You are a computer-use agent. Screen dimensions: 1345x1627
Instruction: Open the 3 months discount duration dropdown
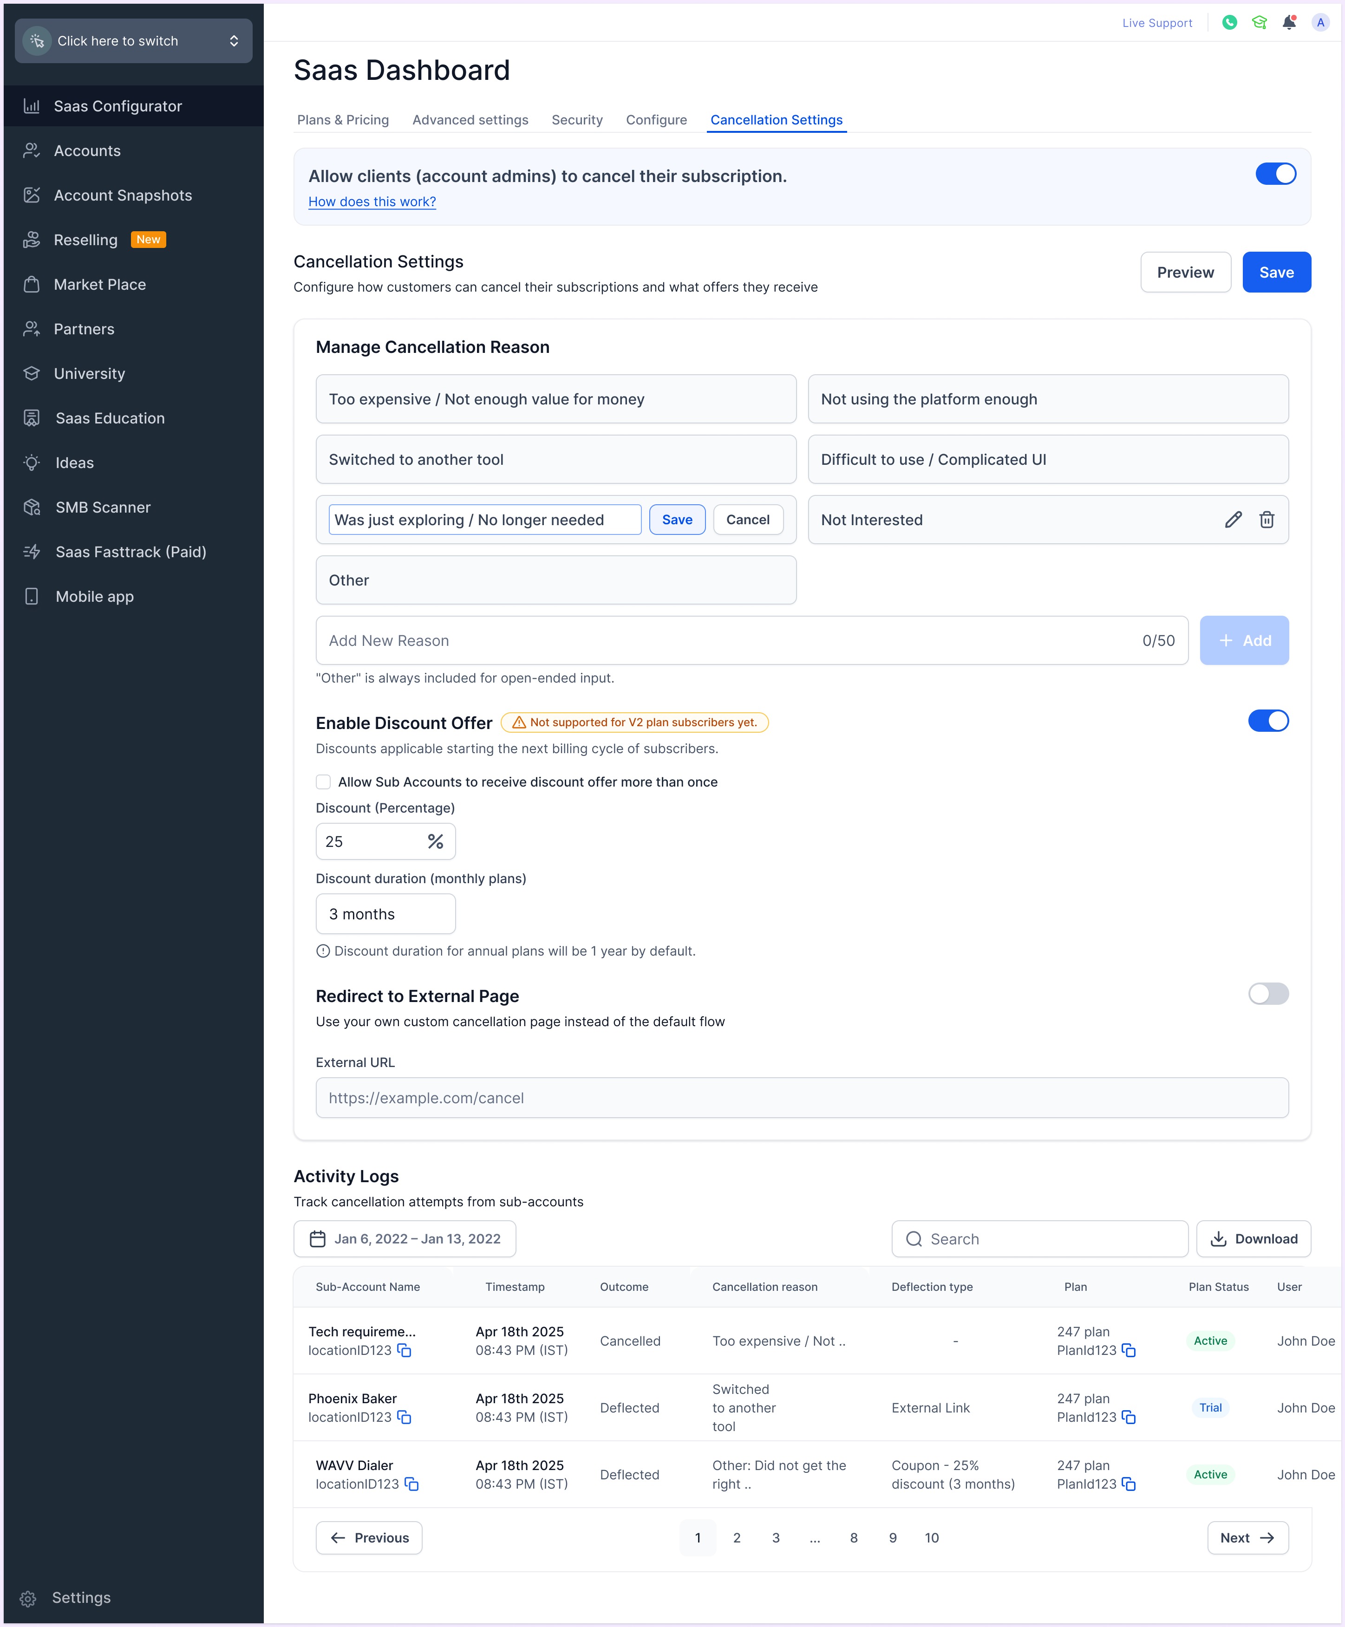pos(385,914)
